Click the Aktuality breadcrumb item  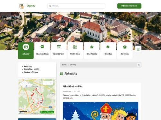point(73,65)
